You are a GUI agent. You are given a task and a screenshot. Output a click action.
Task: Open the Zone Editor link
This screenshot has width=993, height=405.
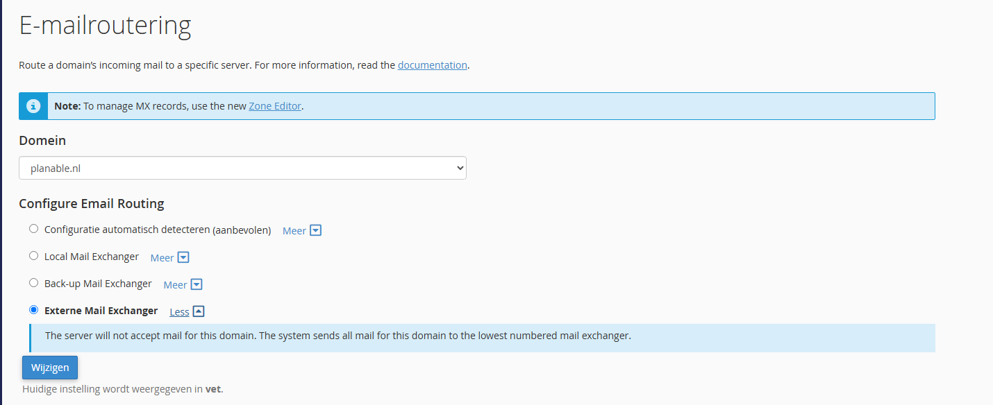click(275, 106)
